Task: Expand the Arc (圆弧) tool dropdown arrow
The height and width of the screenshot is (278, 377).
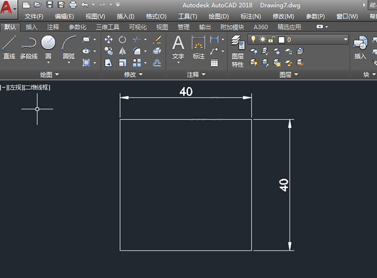Action: 69,63
